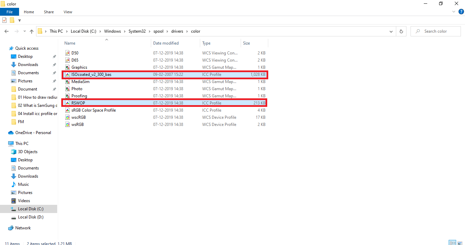Open recent locations dropdown arrow
Image resolution: width=465 pixels, height=245 pixels.
(25, 31)
